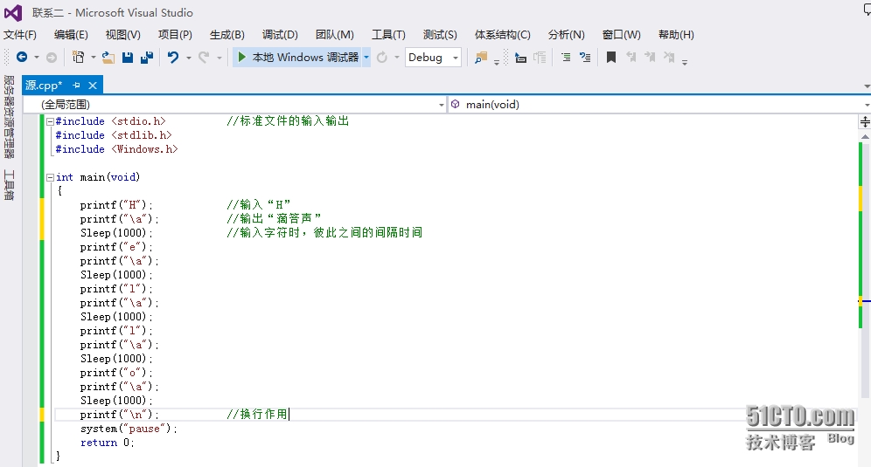Image resolution: width=871 pixels, height=467 pixels.
Task: Click the //标准文件的输入输出 comment
Action: [x=288, y=121]
